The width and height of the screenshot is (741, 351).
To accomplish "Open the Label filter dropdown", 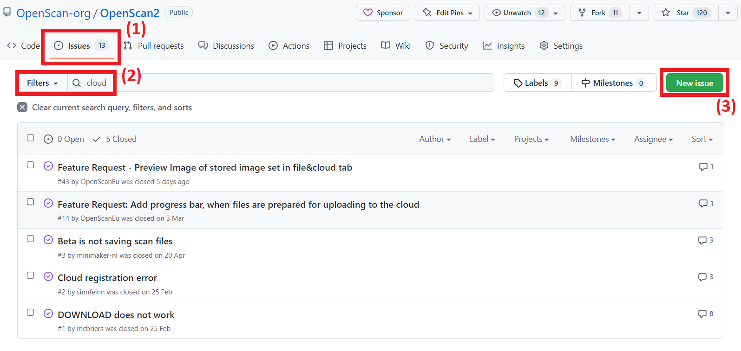I will tap(482, 139).
